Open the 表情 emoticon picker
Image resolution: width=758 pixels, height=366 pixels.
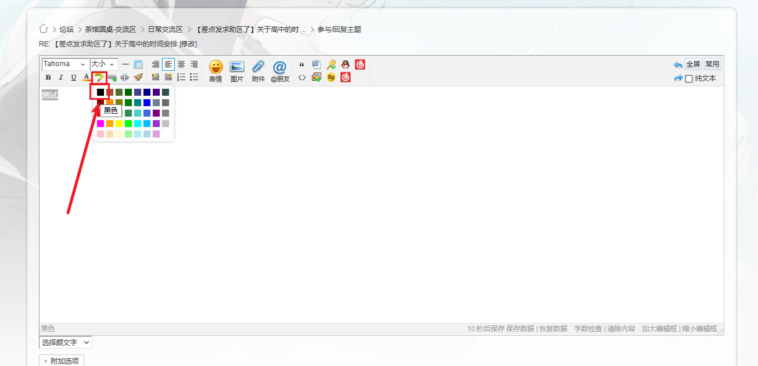tap(215, 71)
